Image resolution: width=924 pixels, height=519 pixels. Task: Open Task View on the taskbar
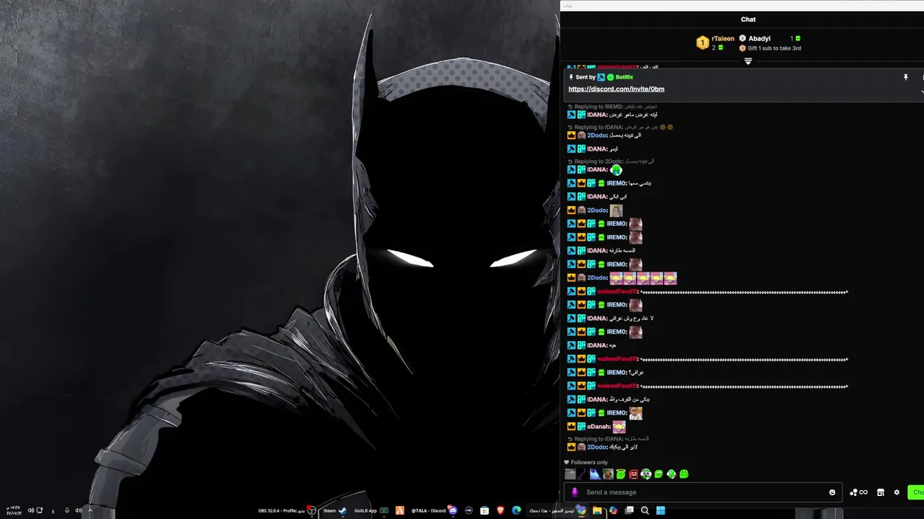coord(629,510)
